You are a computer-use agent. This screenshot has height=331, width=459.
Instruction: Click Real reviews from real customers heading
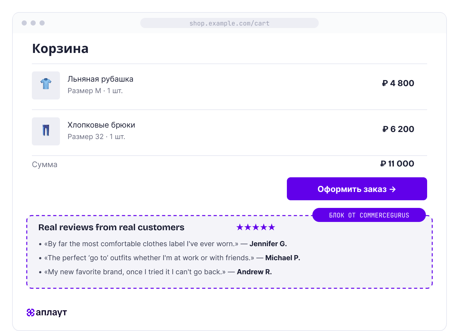point(111,227)
